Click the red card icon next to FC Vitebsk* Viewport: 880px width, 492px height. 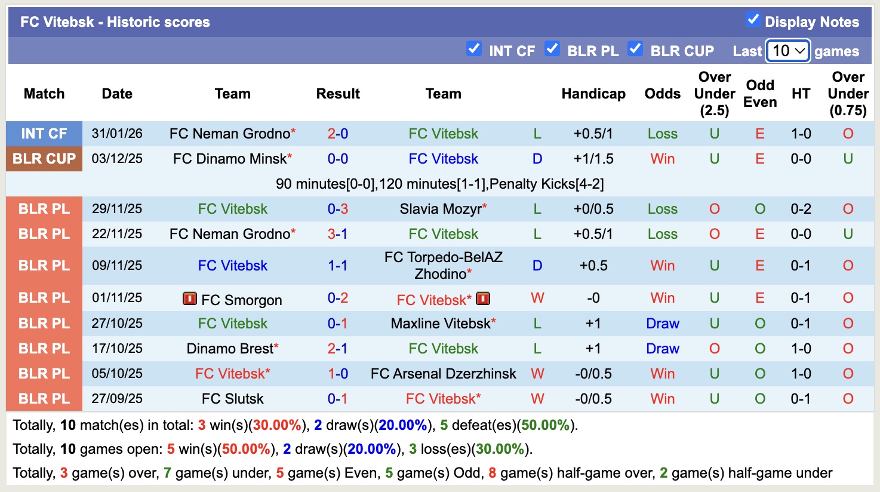point(482,299)
